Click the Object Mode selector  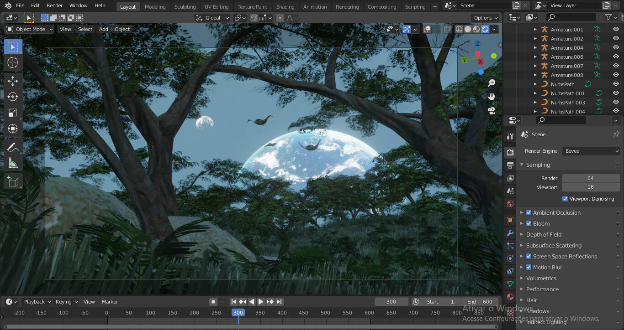(29, 29)
